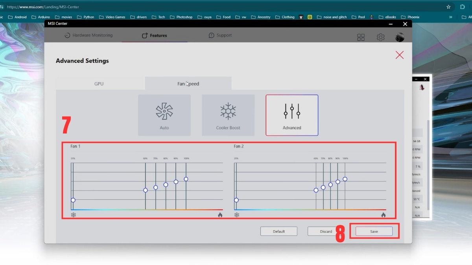The height and width of the screenshot is (265, 472).
Task: Click Fan 2 25% slider handle
Action: coord(236,200)
